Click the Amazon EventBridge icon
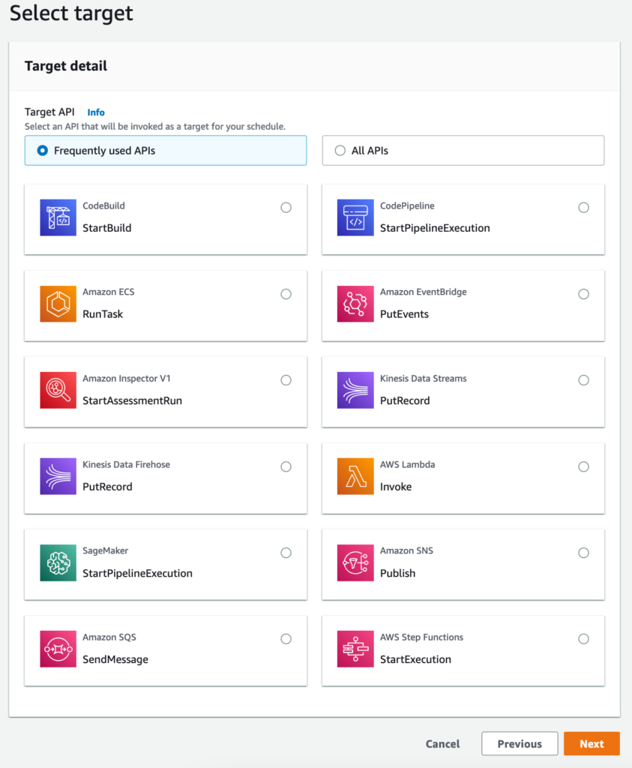This screenshot has height=768, width=632. (355, 304)
